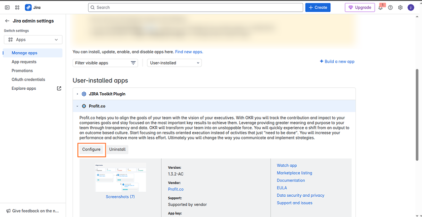Collapse the Profit.co row

(77, 106)
